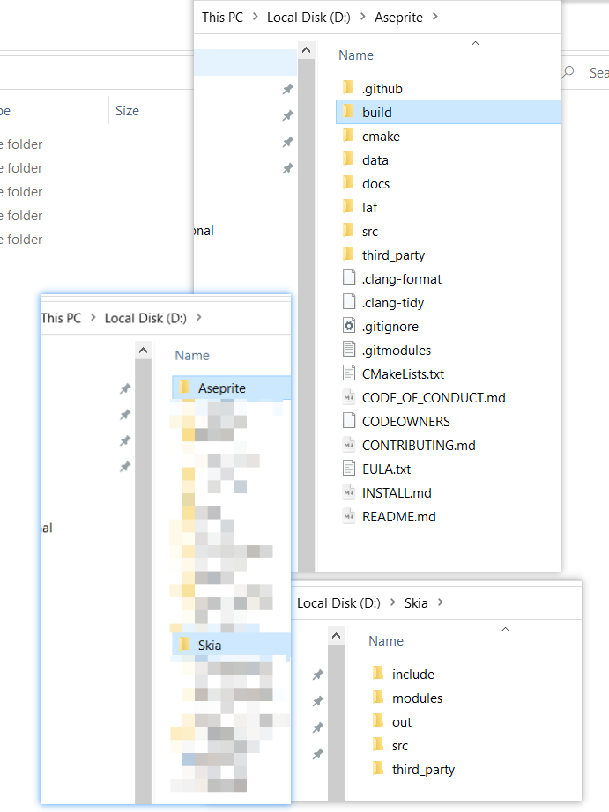Click nav pane scroll up arrow in Skia window
The image size is (609, 812).
click(x=337, y=635)
